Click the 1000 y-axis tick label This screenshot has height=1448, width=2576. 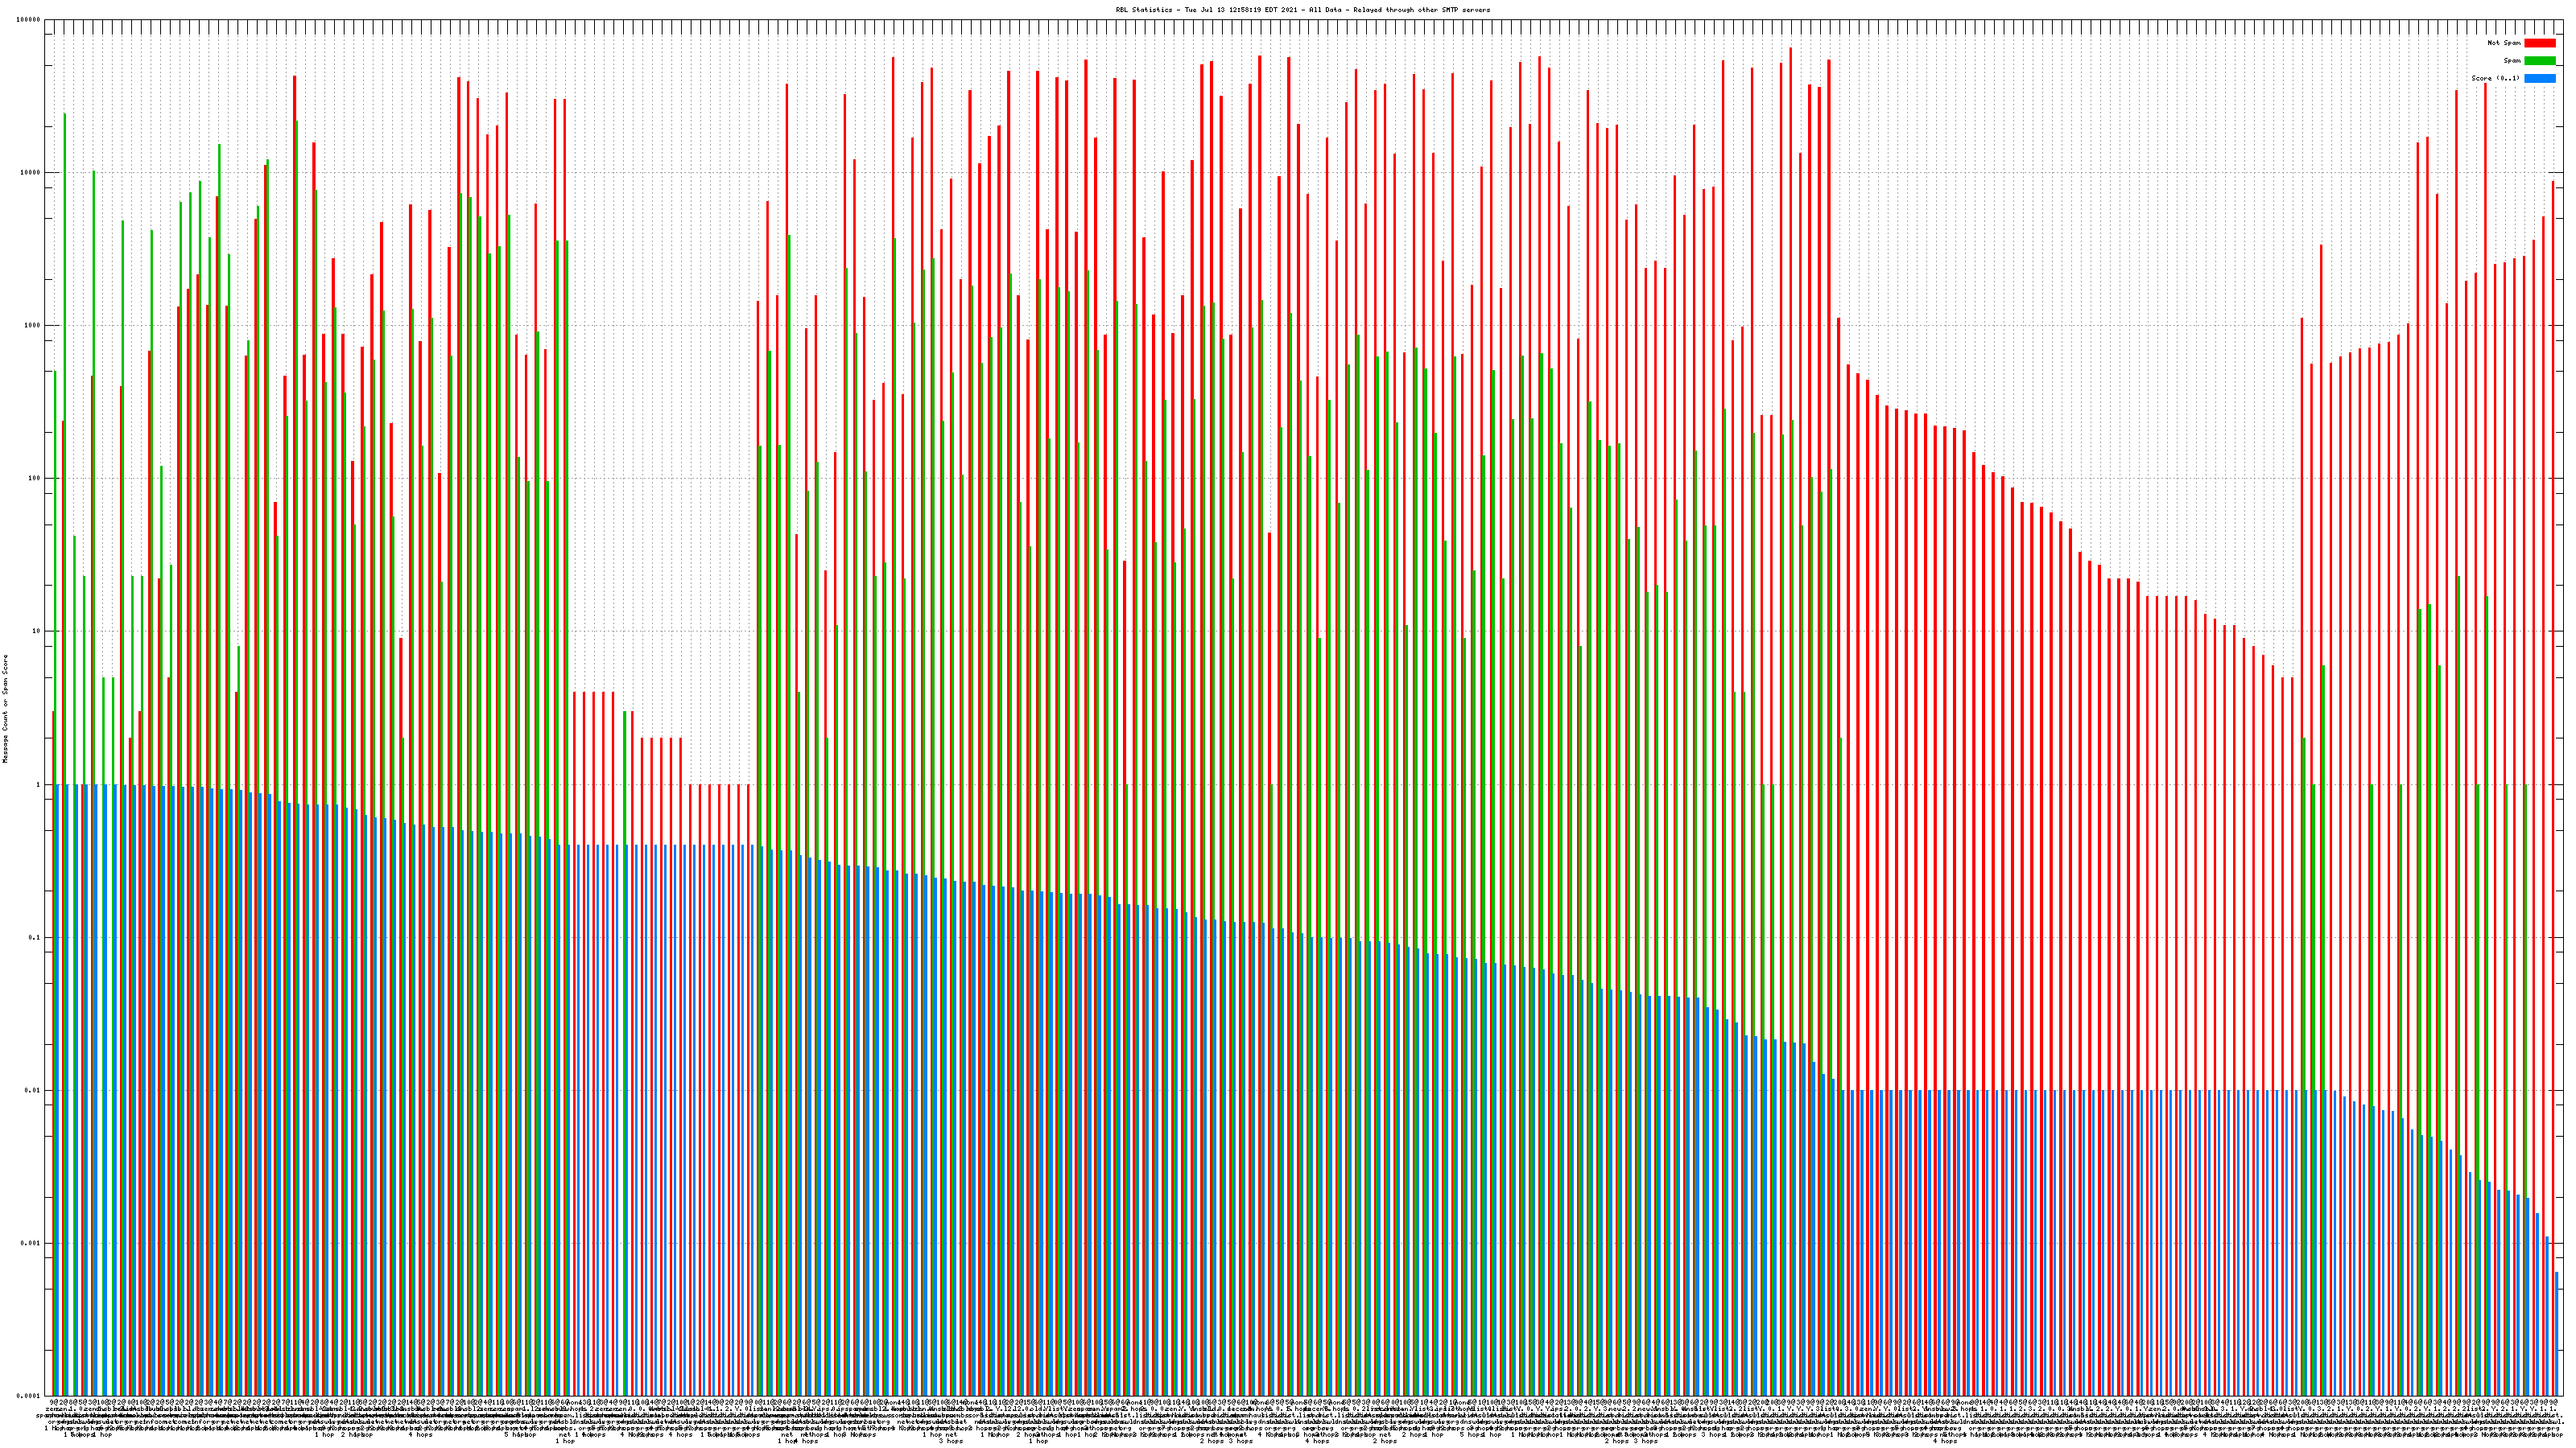point(33,326)
